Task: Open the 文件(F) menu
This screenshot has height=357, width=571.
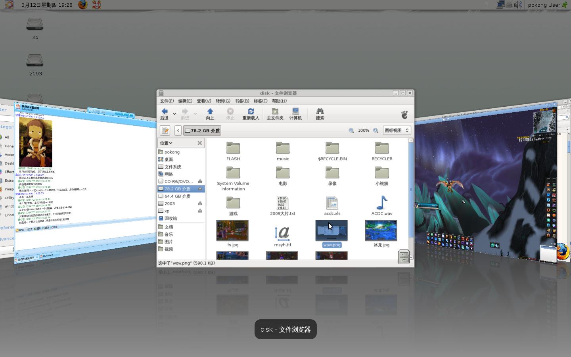Action: pyautogui.click(x=167, y=101)
